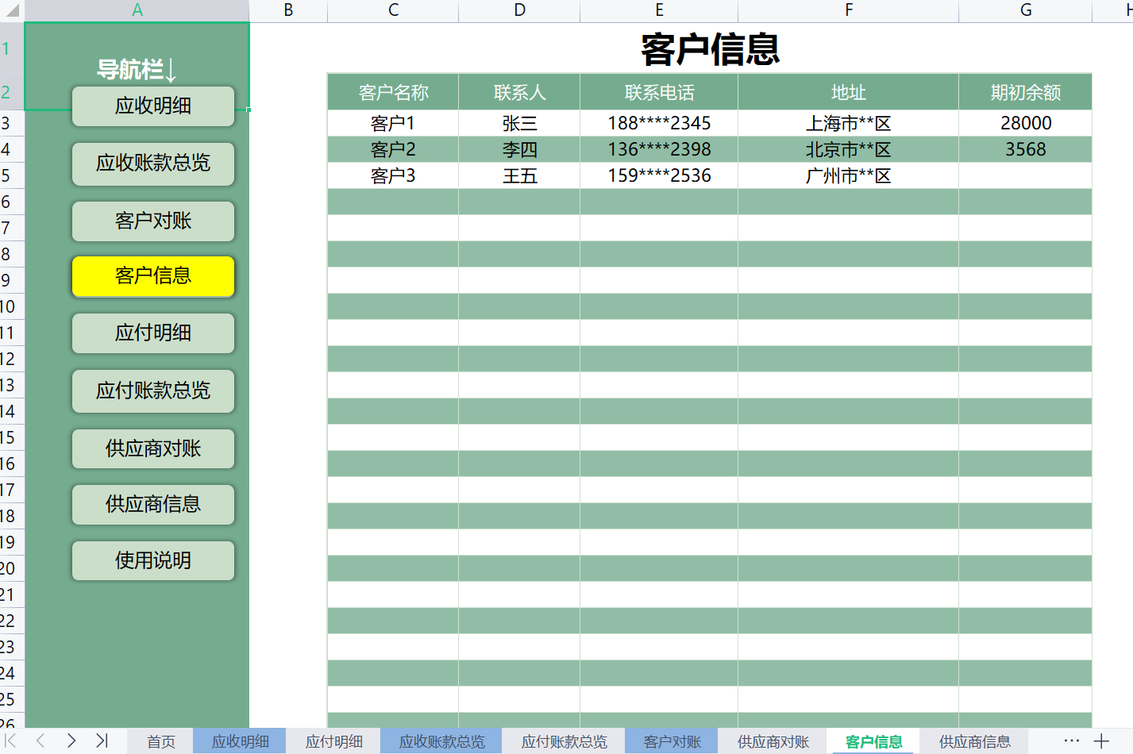Select the address cell 广州市**区

coord(848,175)
